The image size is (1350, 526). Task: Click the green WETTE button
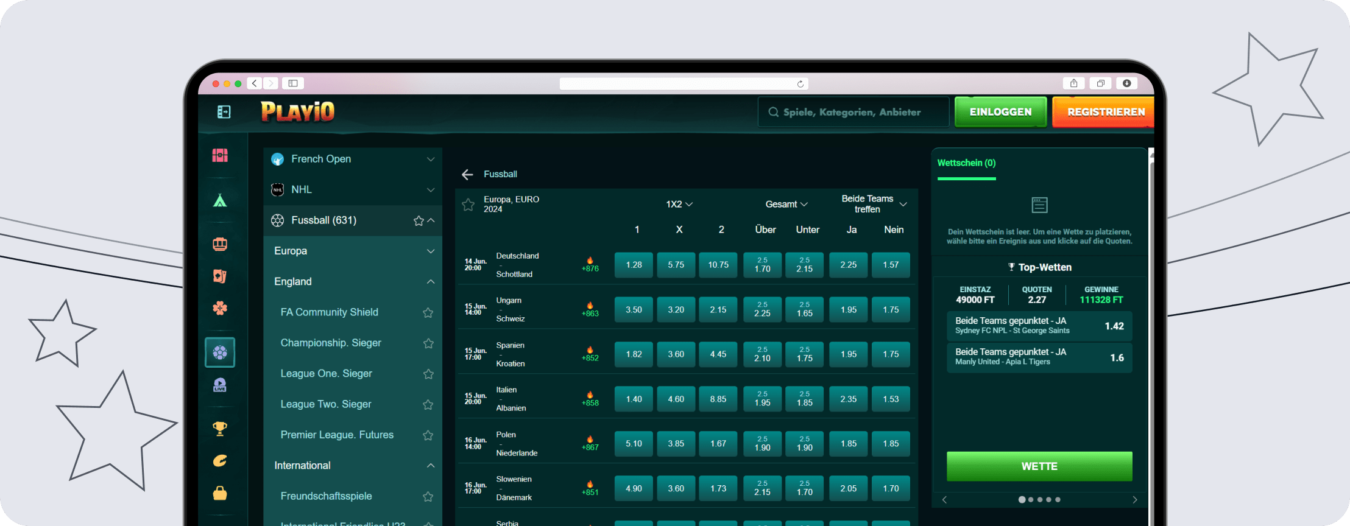(1039, 466)
